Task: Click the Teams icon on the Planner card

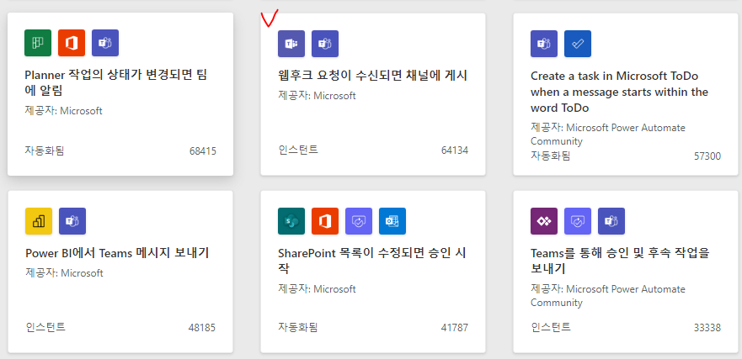Action: [x=105, y=43]
